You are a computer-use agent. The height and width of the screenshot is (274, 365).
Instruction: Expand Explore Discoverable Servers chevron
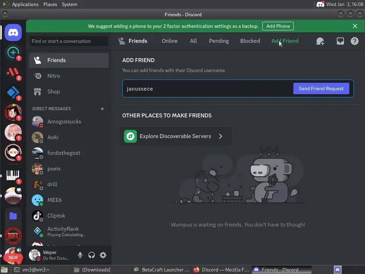click(220, 136)
